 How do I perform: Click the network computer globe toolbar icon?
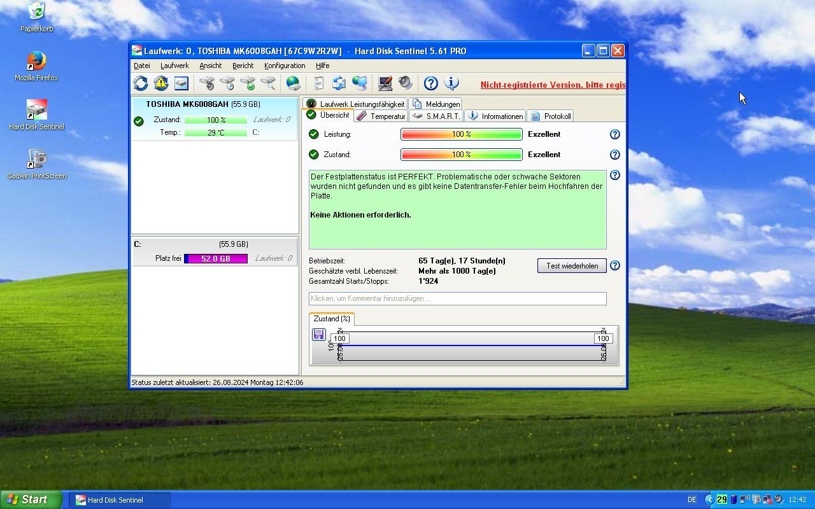360,83
